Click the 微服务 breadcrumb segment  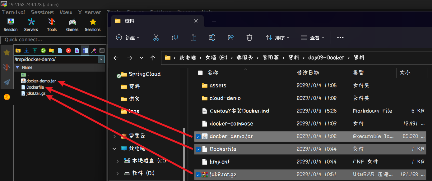pos(244,58)
